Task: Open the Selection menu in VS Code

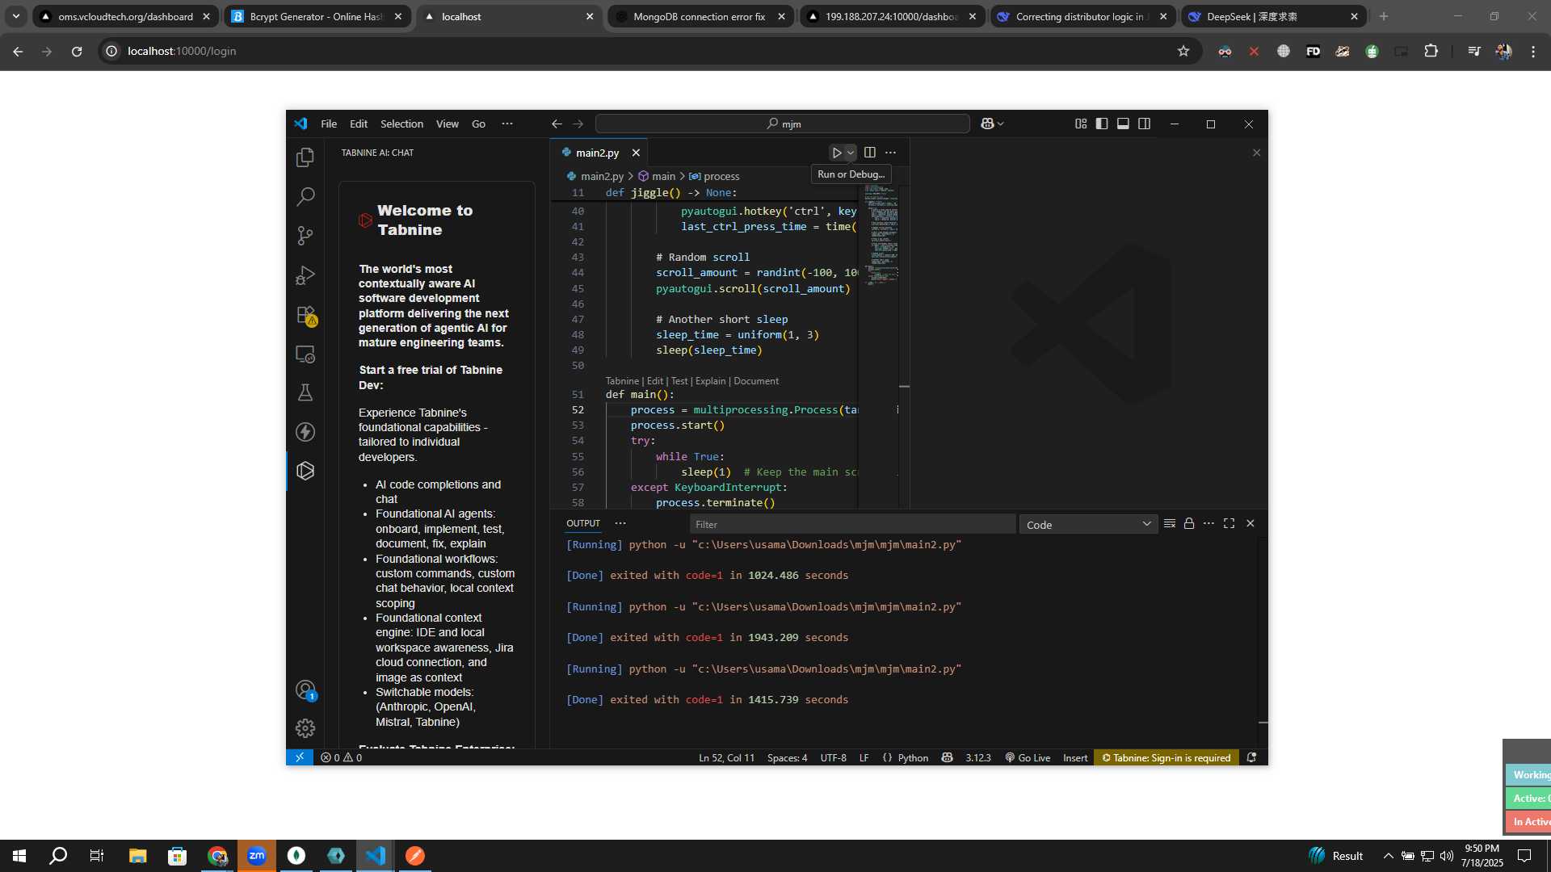Action: click(401, 124)
